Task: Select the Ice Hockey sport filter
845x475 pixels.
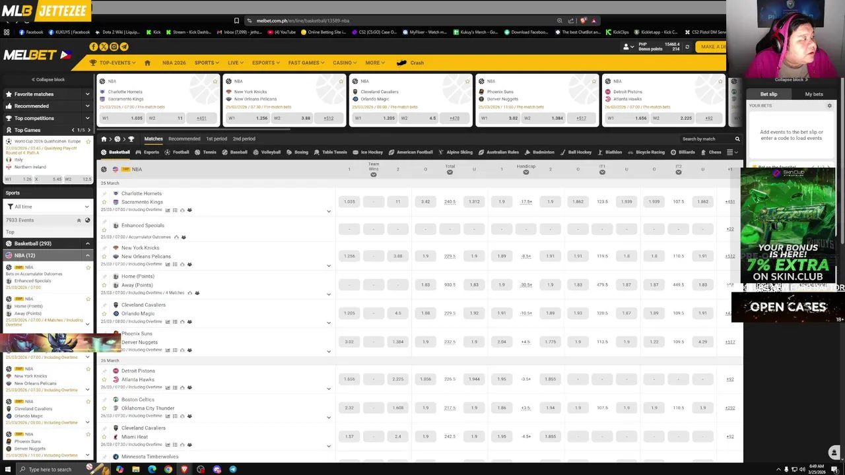Action: [x=368, y=152]
